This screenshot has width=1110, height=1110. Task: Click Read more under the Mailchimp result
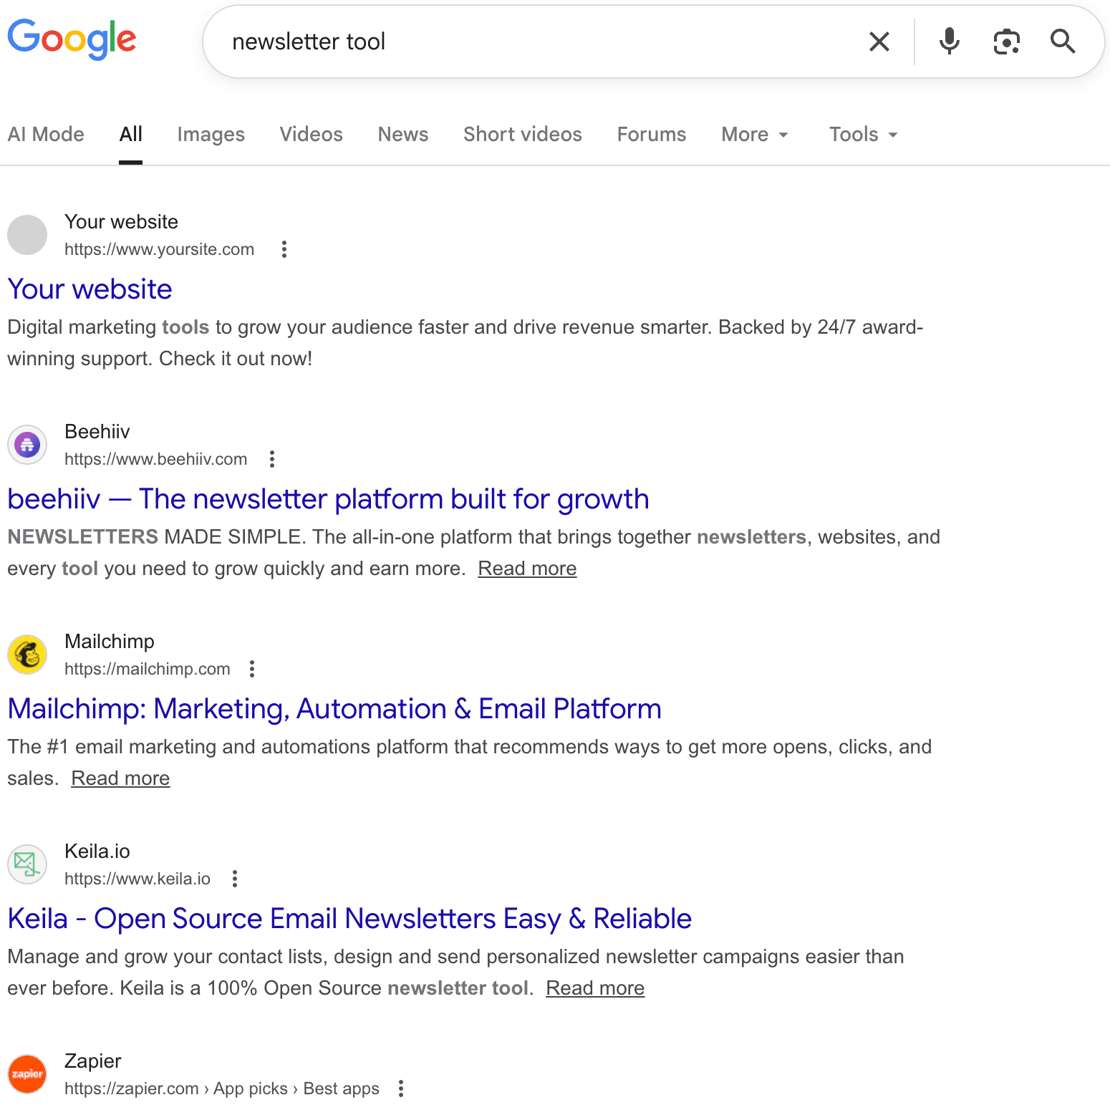(120, 778)
